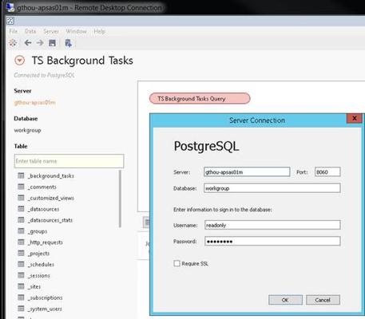365x319 pixels.
Task: Click the Server field in the connection dialog
Action: tap(247, 172)
